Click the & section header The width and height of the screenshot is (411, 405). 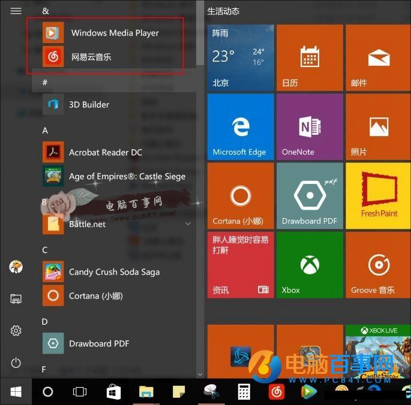46,11
